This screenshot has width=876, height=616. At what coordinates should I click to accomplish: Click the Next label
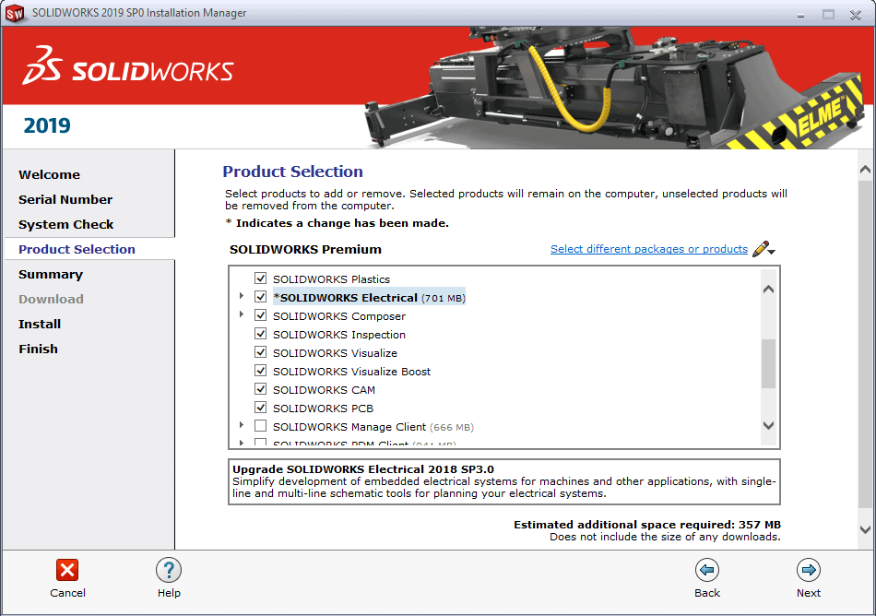(x=809, y=593)
